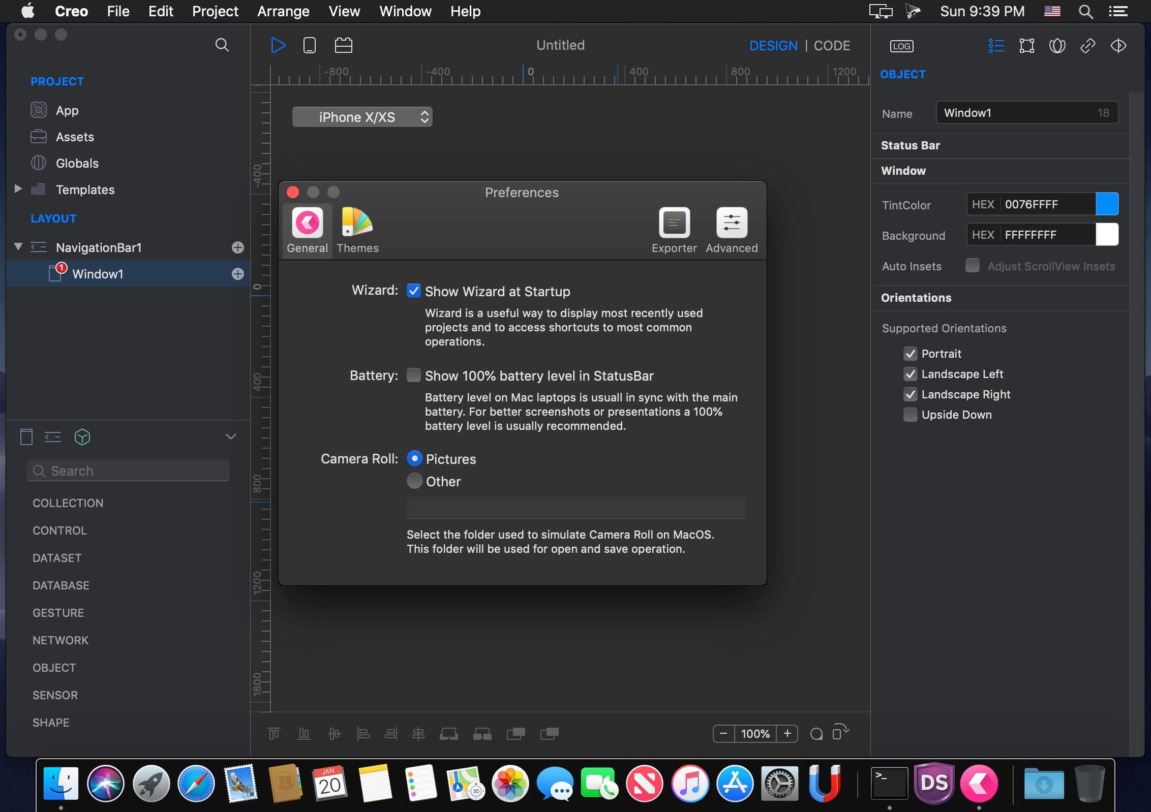Select the Other camera roll option
1151x812 pixels.
point(414,481)
